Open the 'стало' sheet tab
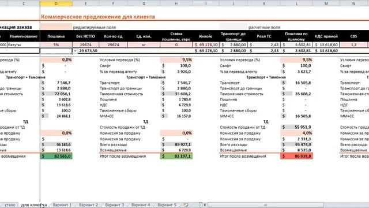 [10, 205]
